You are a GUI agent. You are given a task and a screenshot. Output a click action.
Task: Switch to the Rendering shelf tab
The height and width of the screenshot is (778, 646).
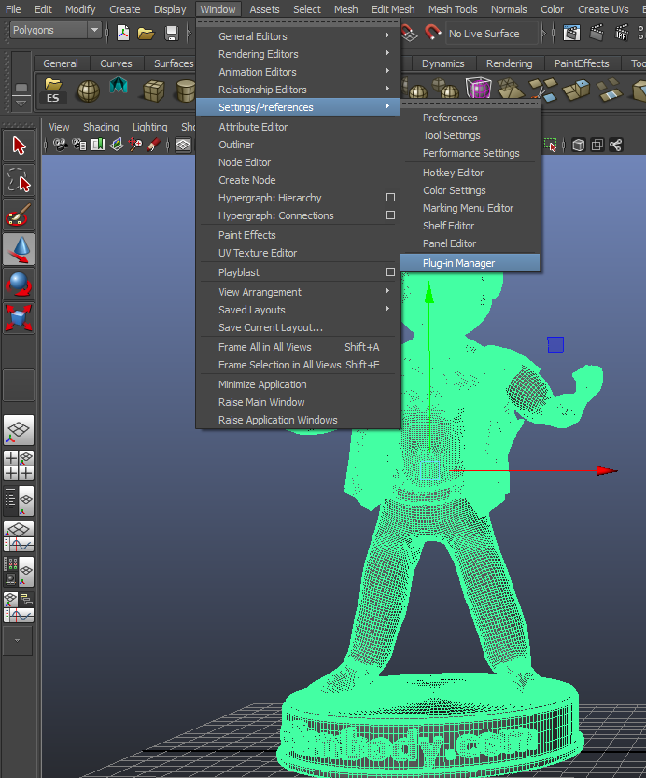pyautogui.click(x=509, y=63)
